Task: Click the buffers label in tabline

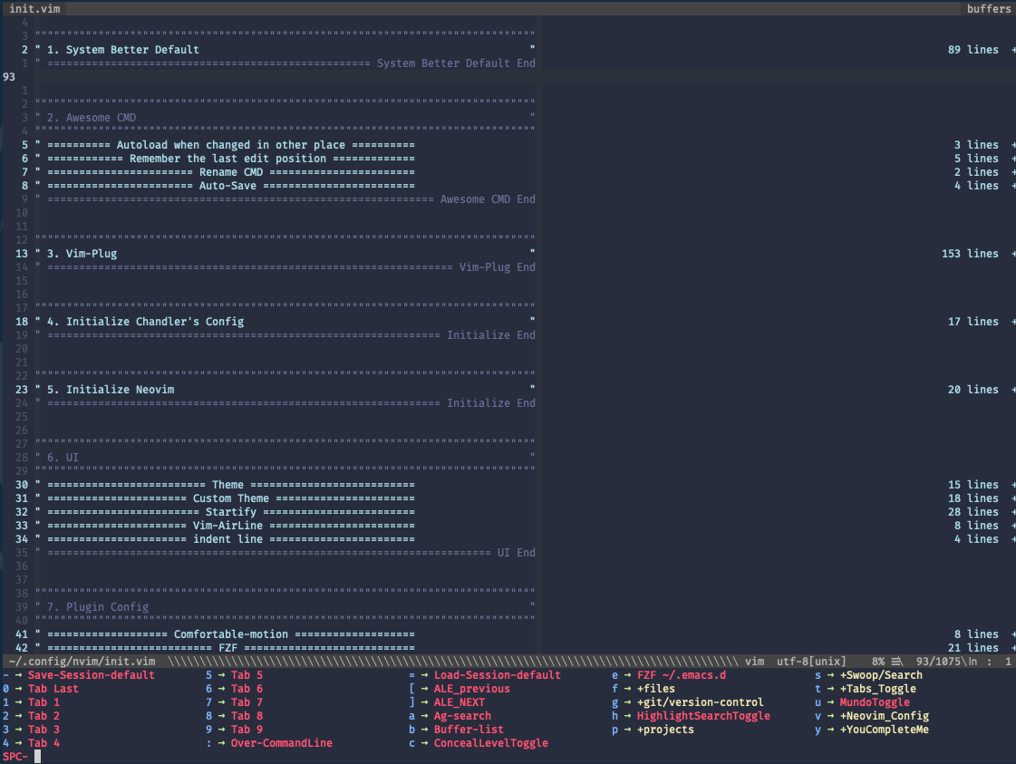Action: pos(988,8)
